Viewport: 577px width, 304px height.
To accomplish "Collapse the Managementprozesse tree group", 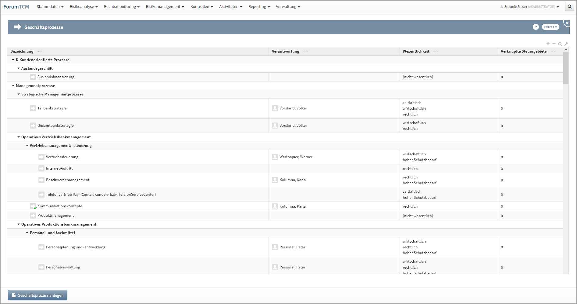I will point(13,85).
